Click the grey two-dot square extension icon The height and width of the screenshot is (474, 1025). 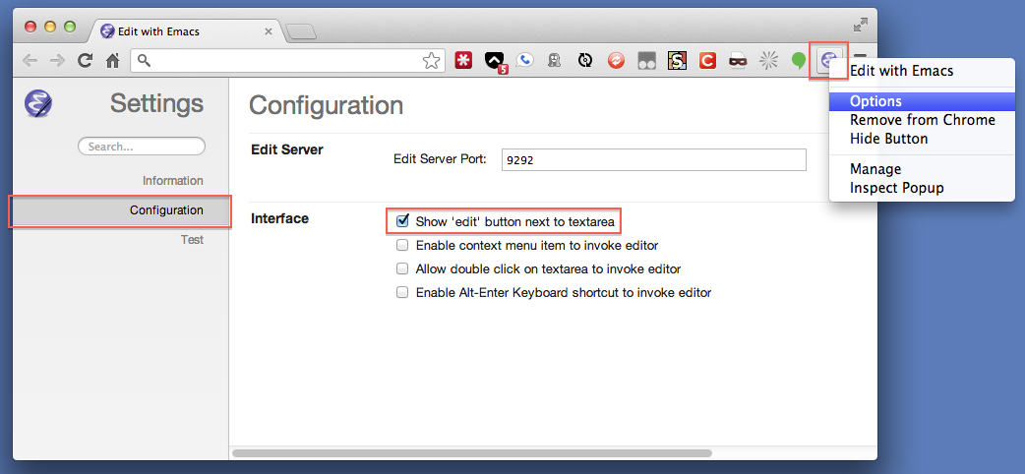[646, 61]
